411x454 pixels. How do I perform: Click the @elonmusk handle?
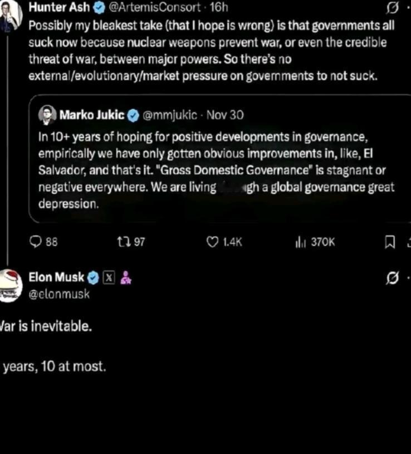click(59, 294)
